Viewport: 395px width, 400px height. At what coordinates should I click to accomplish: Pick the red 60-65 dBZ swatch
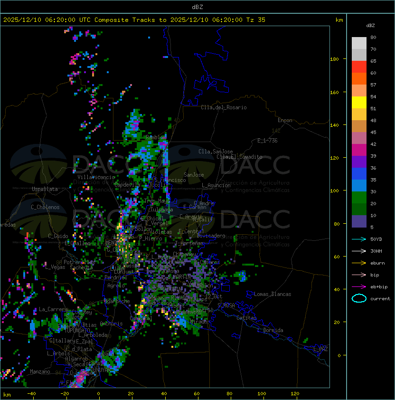(x=359, y=67)
